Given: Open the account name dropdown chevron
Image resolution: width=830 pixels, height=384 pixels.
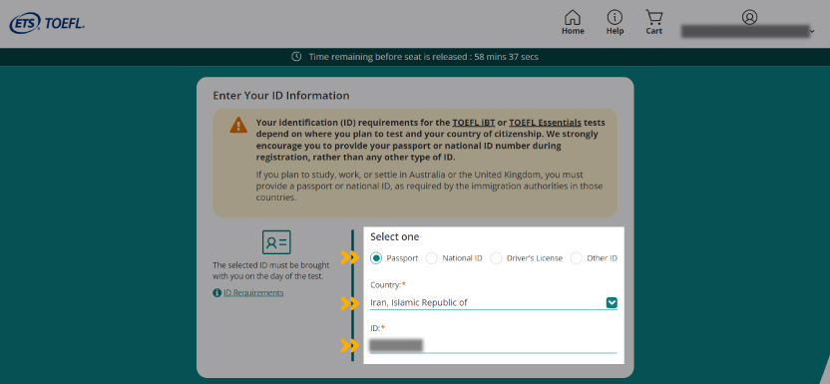Looking at the screenshot, I should pyautogui.click(x=812, y=32).
